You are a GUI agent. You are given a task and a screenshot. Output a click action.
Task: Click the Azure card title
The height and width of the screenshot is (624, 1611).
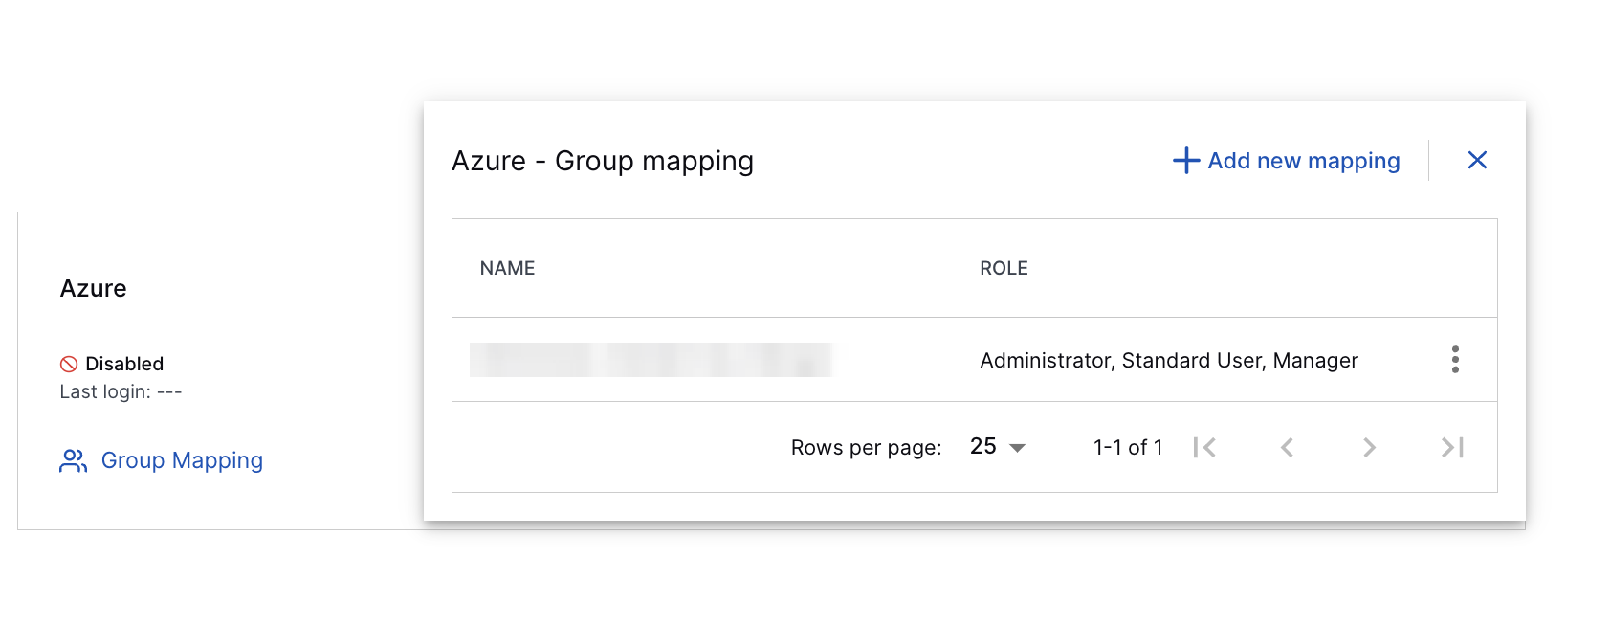point(93,288)
